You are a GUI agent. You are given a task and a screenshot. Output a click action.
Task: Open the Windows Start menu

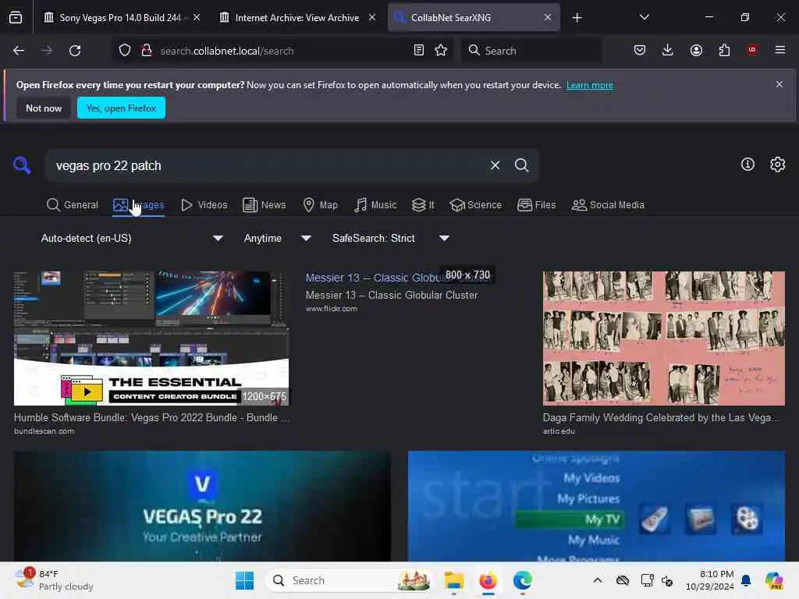pyautogui.click(x=244, y=580)
